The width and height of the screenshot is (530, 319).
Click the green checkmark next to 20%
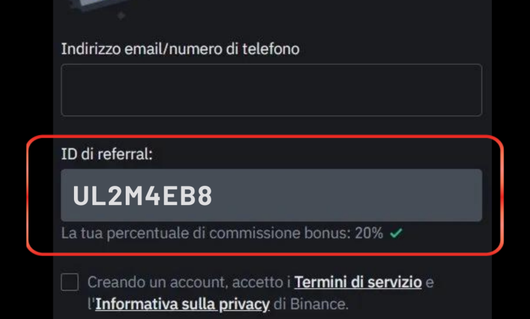click(396, 233)
